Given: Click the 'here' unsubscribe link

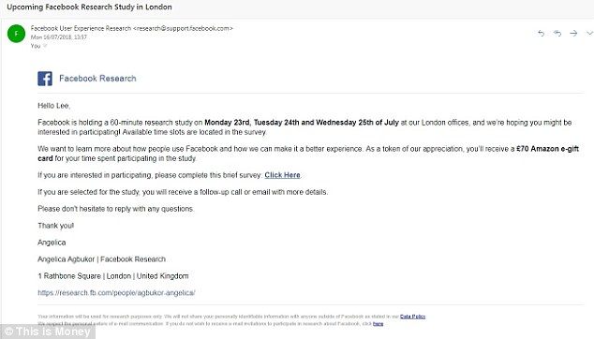Looking at the screenshot, I should (x=378, y=324).
